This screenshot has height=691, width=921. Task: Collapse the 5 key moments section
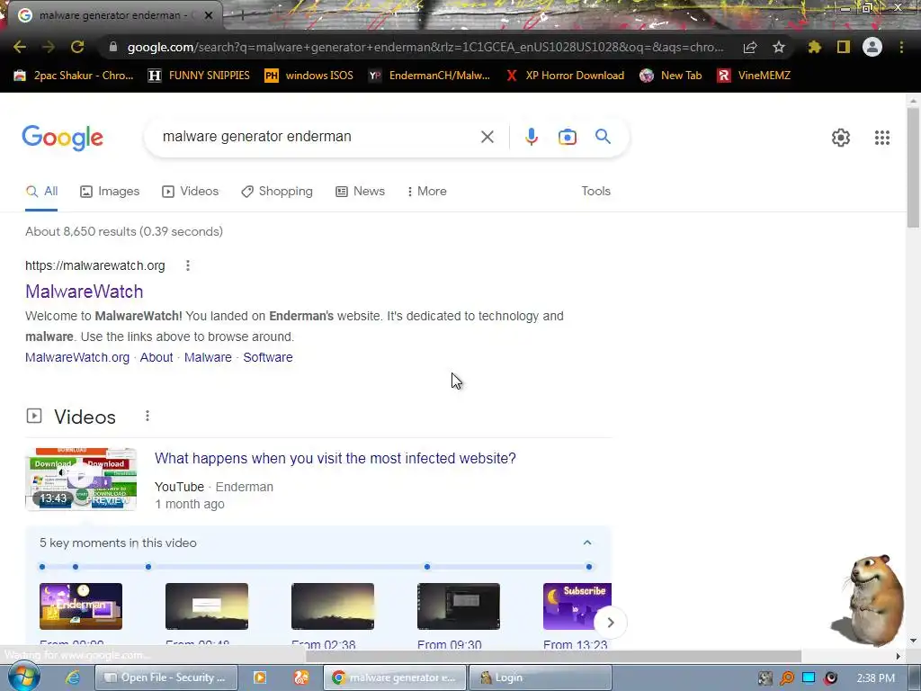pyautogui.click(x=587, y=543)
